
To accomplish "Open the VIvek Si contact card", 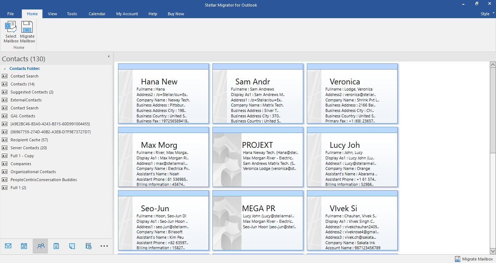I will 352,220.
